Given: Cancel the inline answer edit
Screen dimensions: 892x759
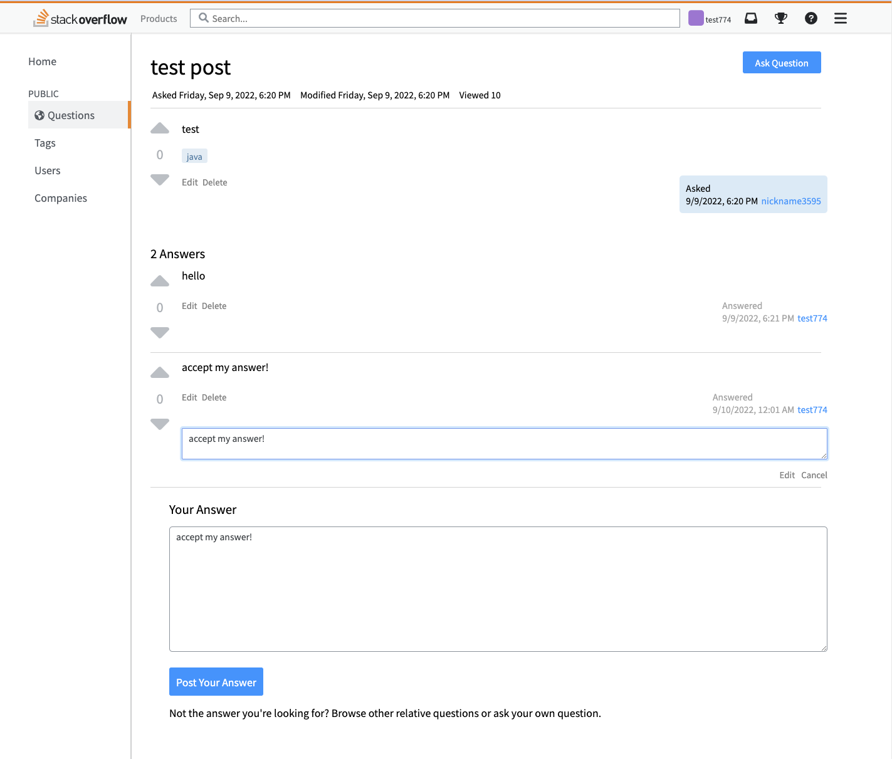Looking at the screenshot, I should pos(814,475).
